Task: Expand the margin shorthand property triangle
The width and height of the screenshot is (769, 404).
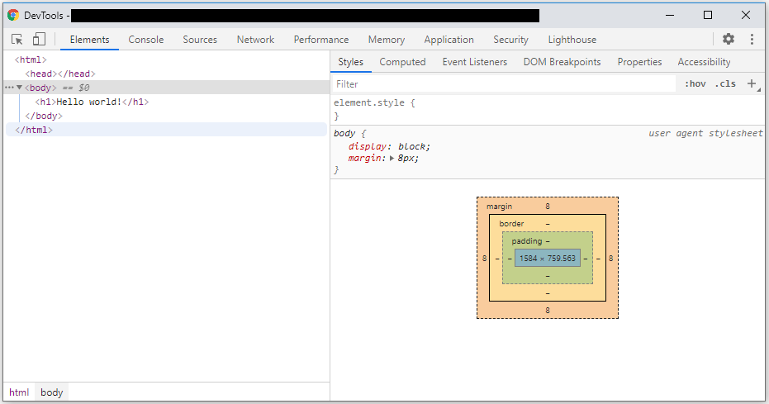Action: pos(392,158)
